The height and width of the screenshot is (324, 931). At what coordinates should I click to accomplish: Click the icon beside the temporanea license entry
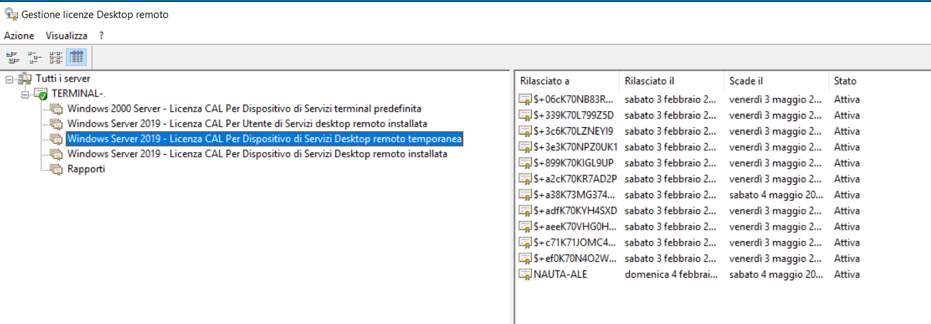click(56, 139)
